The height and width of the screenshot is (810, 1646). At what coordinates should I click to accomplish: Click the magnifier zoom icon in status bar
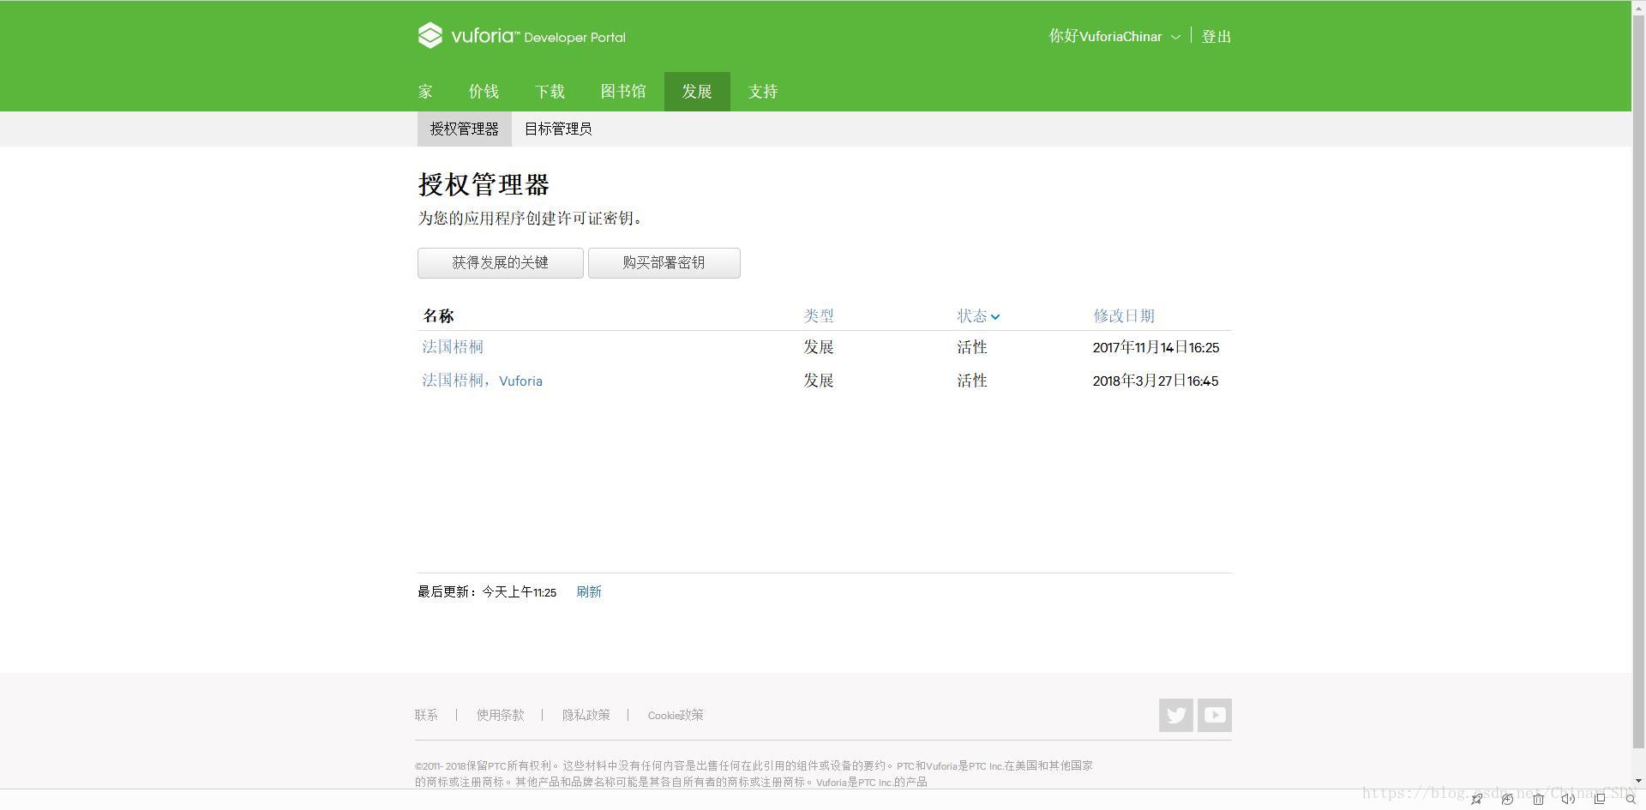coord(1631,799)
